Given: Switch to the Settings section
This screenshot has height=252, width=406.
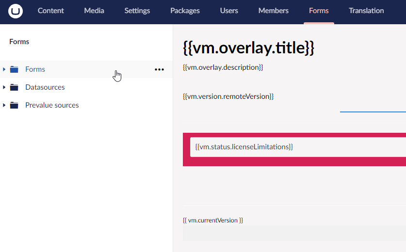Looking at the screenshot, I should [x=137, y=11].
